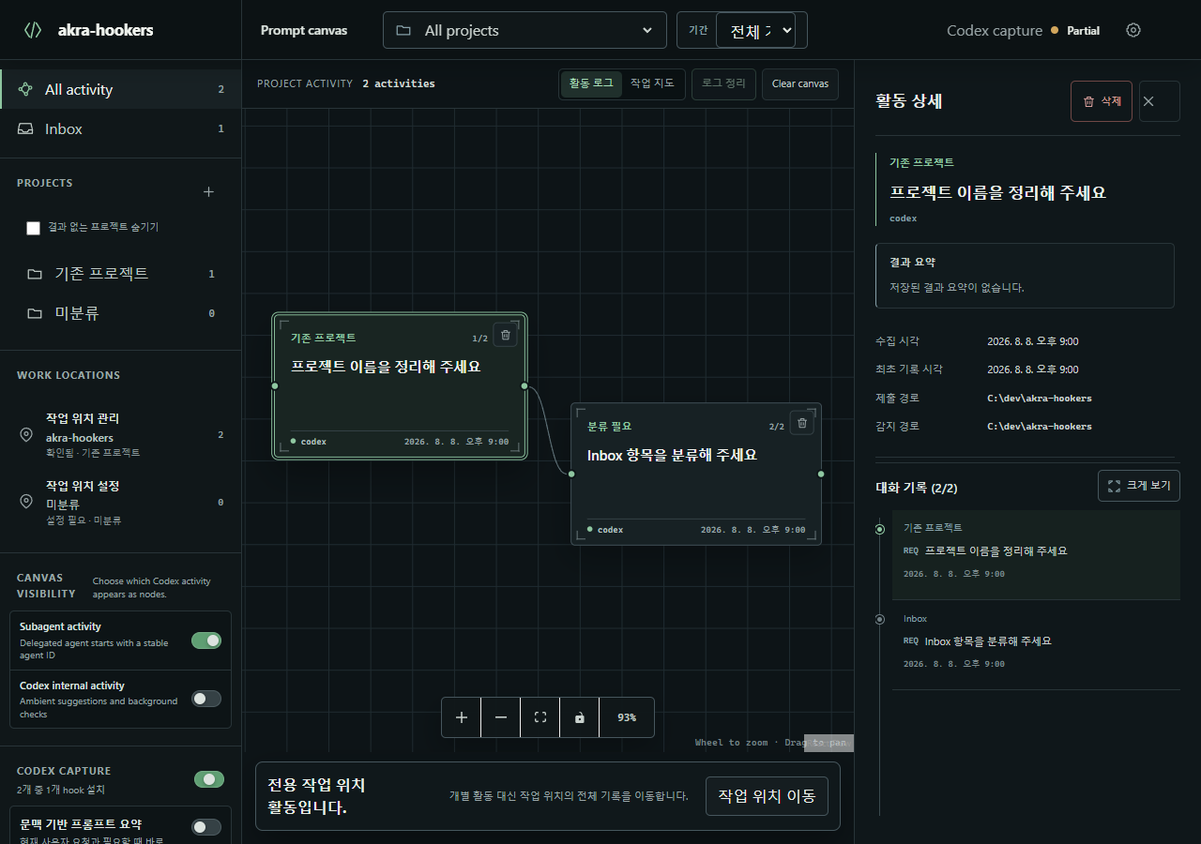
Task: Click the timeline marker for the 기존 프로젝트 record
Action: 880,530
